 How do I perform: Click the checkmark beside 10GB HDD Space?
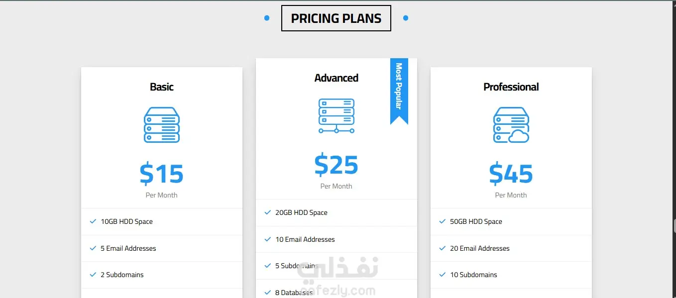click(x=93, y=221)
